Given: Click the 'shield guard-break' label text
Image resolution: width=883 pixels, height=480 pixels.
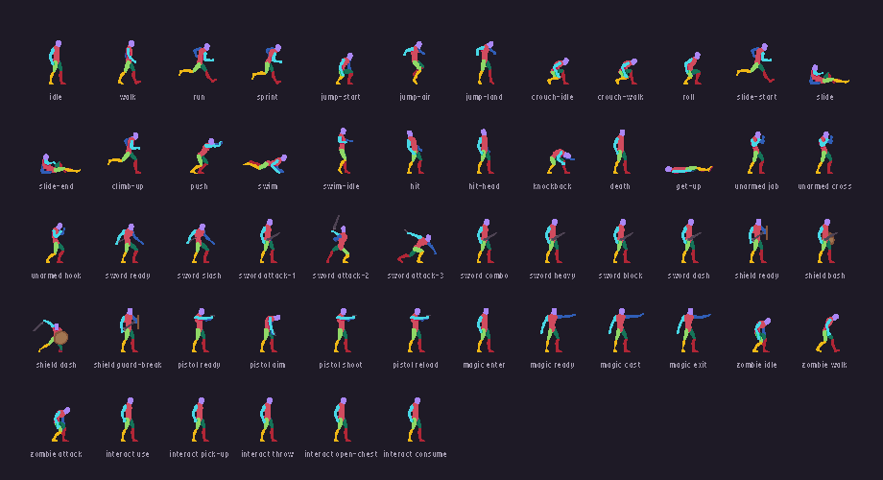Looking at the screenshot, I should point(128,365).
